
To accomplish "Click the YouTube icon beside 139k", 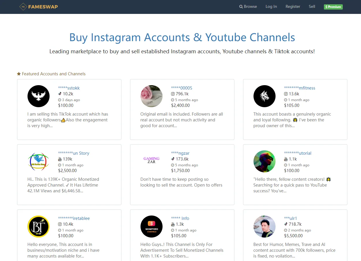I will click(x=60, y=159).
